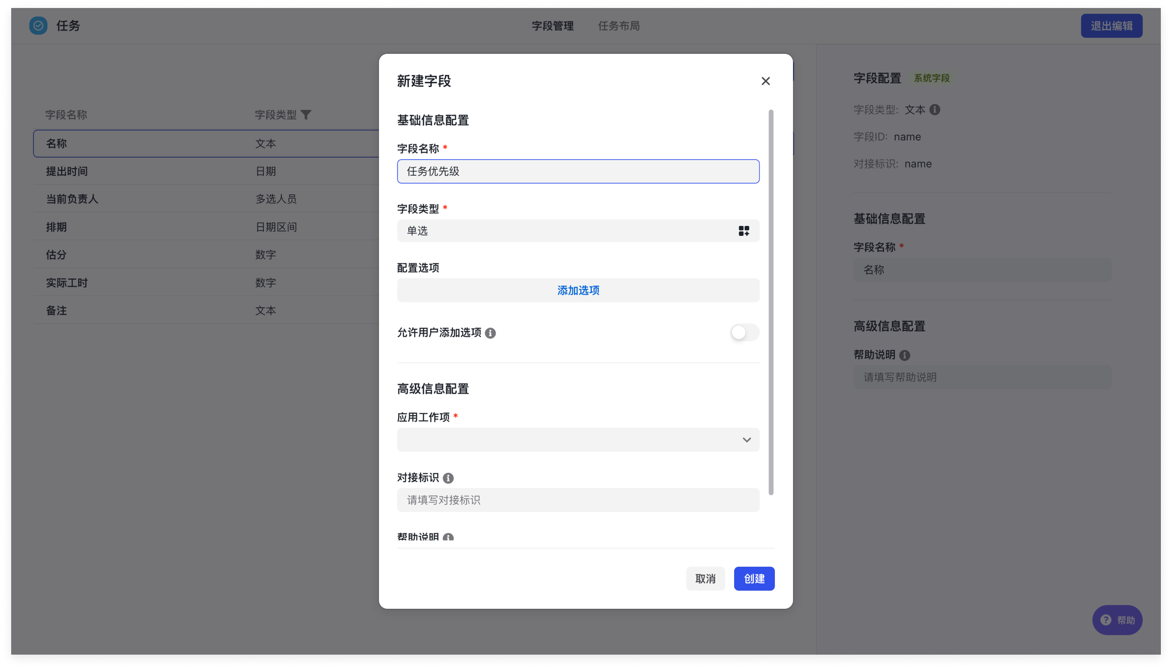Open the 字段类型 单选 dropdown
The image size is (1172, 669).
pyautogui.click(x=578, y=231)
